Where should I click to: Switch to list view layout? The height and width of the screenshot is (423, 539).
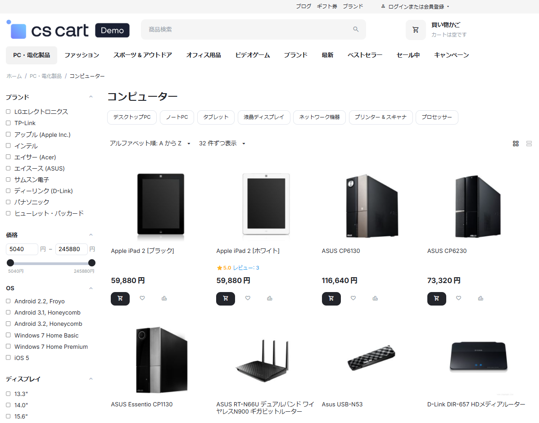[529, 144]
